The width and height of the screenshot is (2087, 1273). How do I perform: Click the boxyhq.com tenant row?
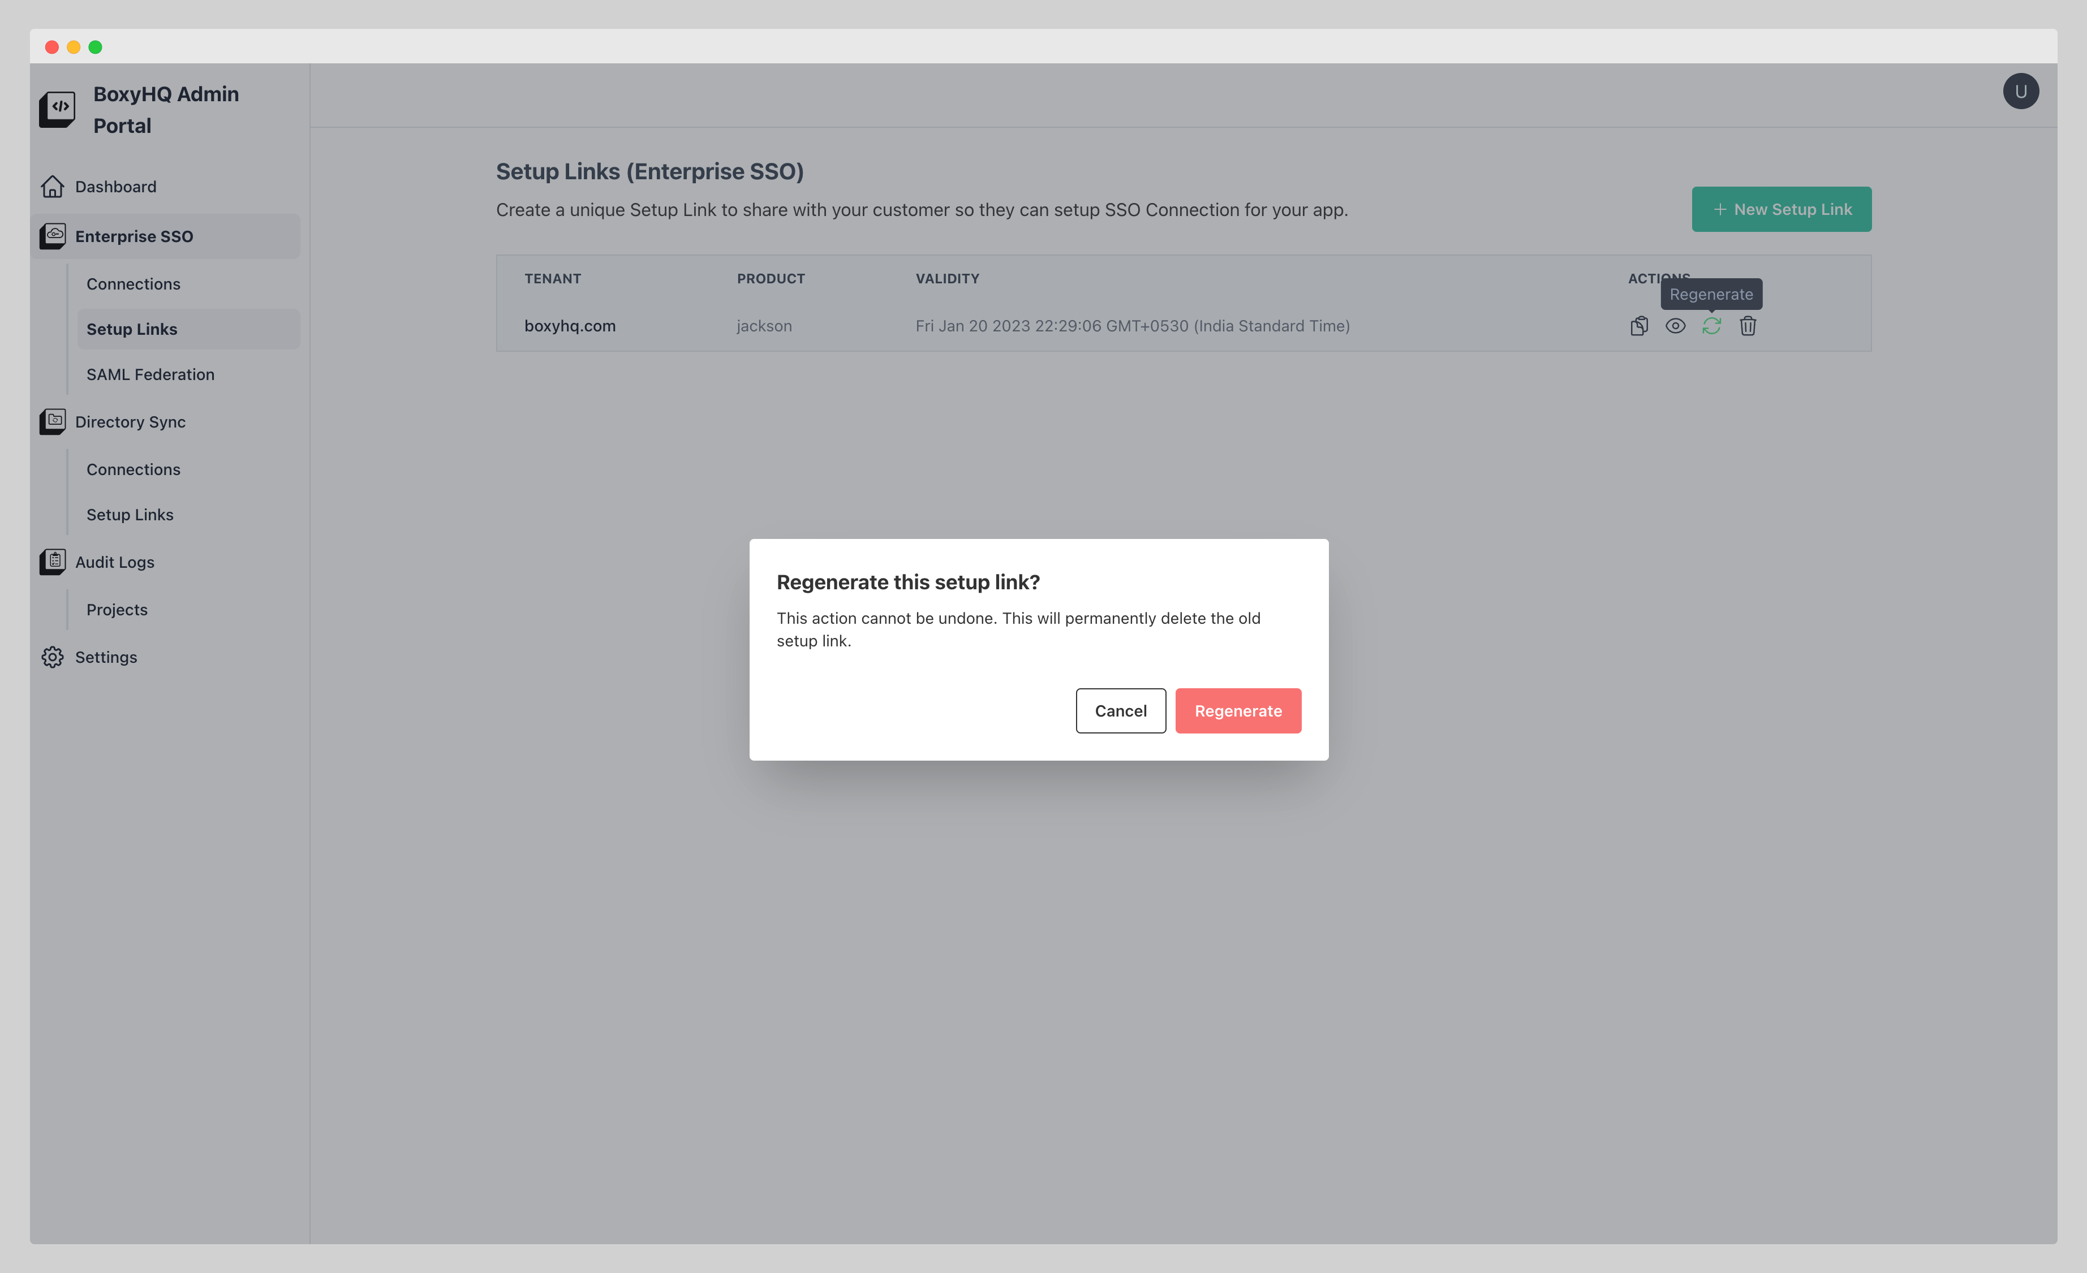tap(570, 326)
